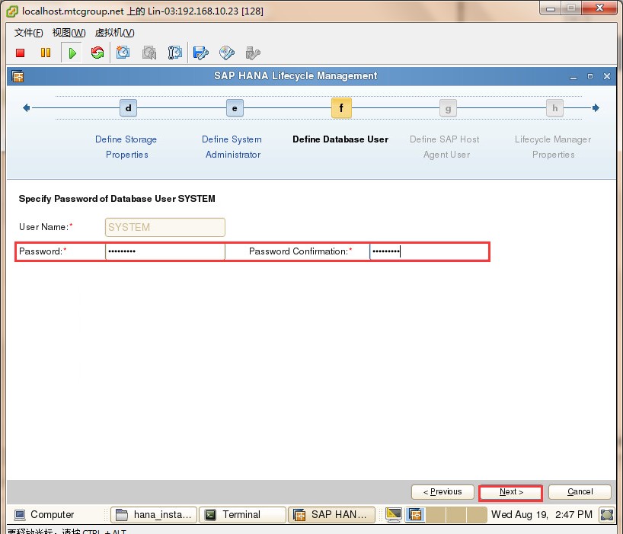Close the SAP HANA Lifecycle Management window

[607, 76]
